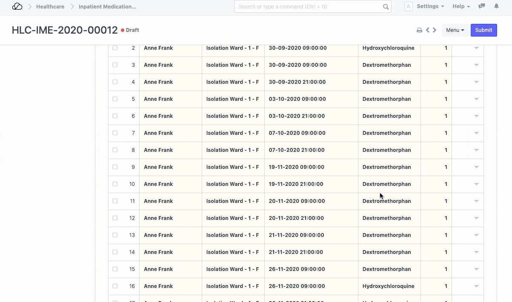Click the Inpatient Medication breadcrumb link
This screenshot has width=512, height=302.
(107, 7)
